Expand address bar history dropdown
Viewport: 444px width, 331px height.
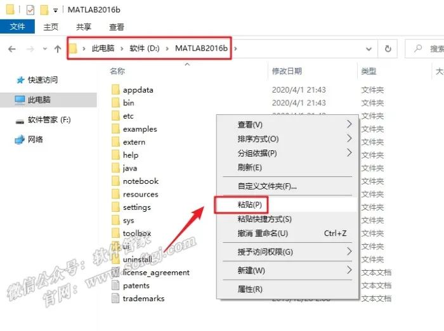coord(369,49)
